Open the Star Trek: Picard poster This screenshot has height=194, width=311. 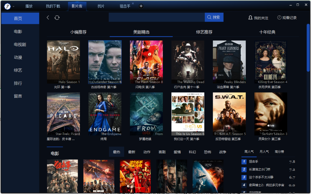tap(63, 114)
